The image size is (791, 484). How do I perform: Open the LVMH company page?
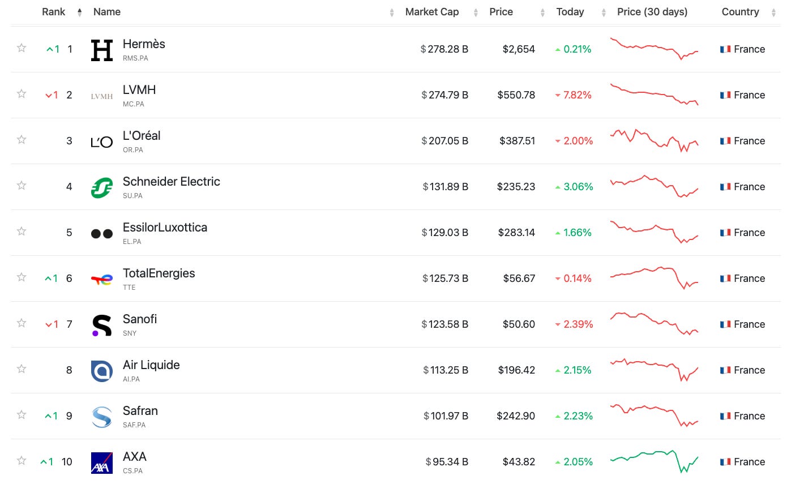click(139, 90)
